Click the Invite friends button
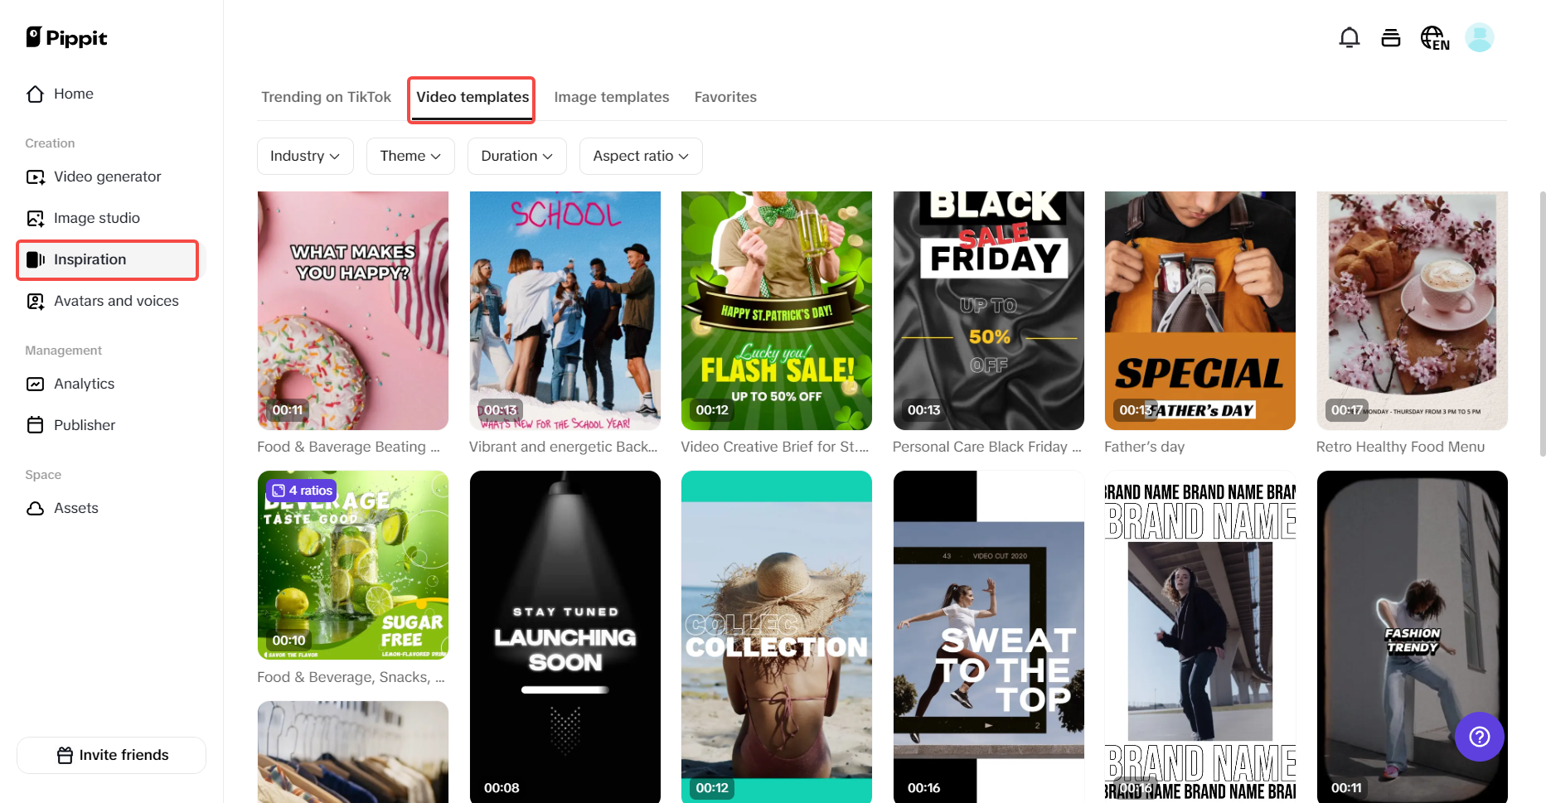The image size is (1546, 803). click(x=111, y=755)
